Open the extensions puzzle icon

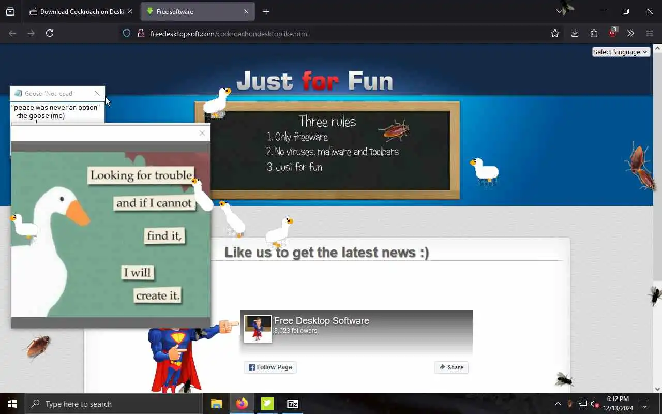[594, 33]
